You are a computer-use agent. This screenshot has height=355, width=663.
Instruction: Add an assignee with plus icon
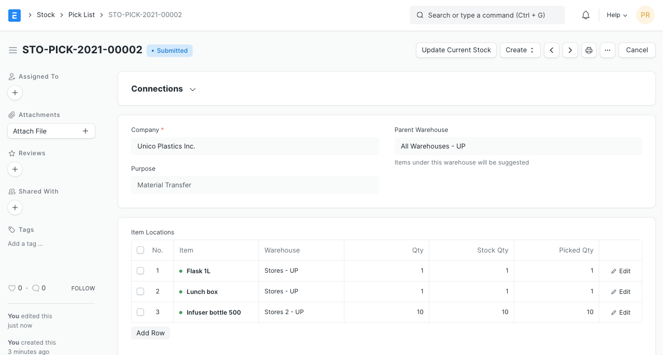pos(15,93)
